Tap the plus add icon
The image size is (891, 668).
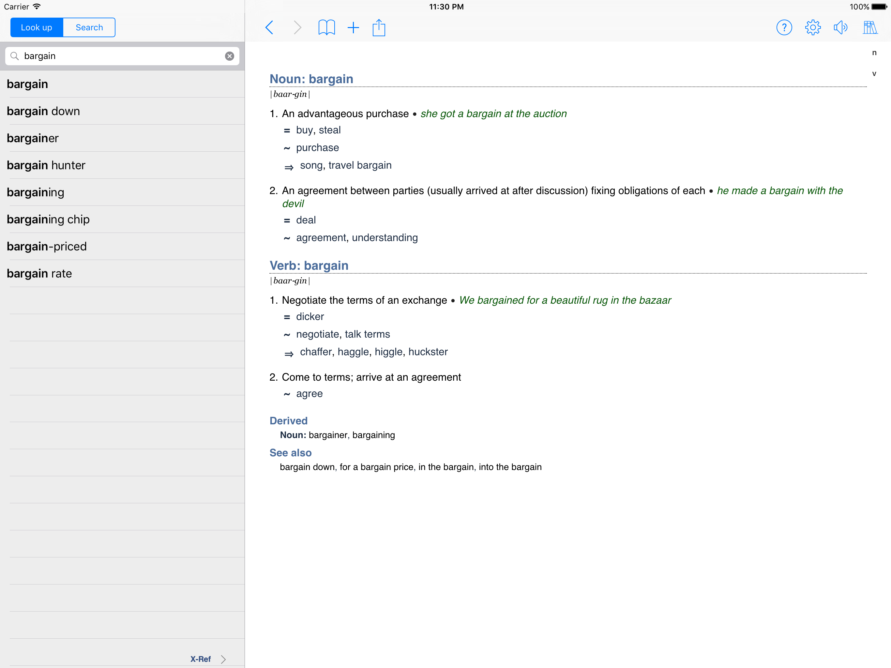pos(353,27)
